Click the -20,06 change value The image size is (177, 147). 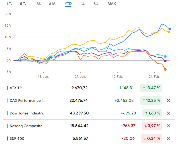(x=128, y=138)
